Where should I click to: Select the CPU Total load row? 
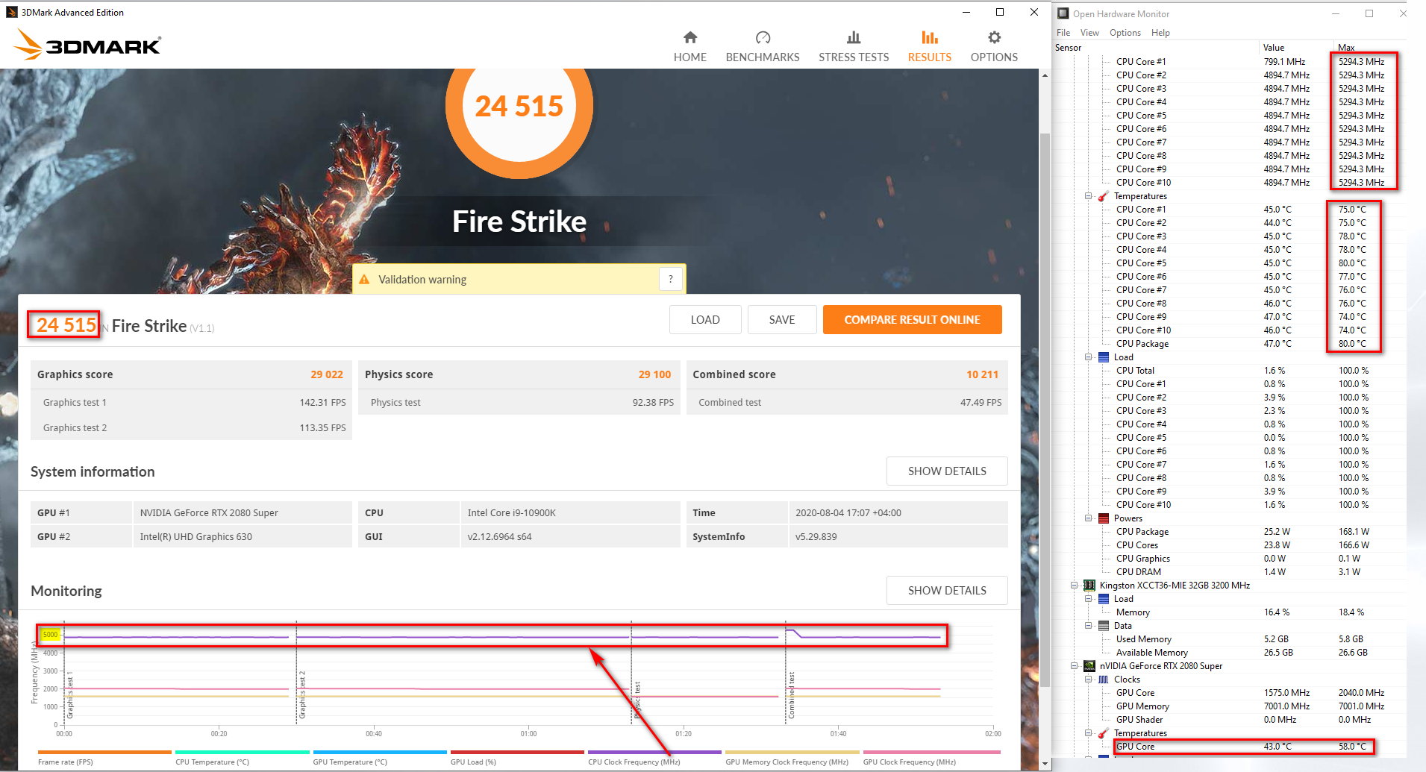(1230, 371)
